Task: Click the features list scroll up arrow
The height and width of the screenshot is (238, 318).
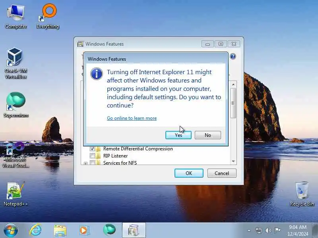Action: point(233,84)
